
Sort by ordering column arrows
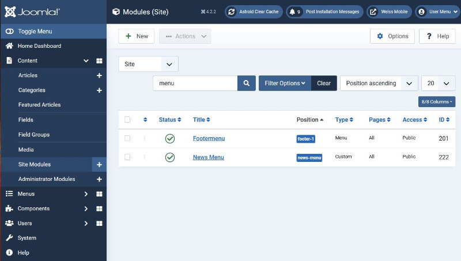point(145,120)
